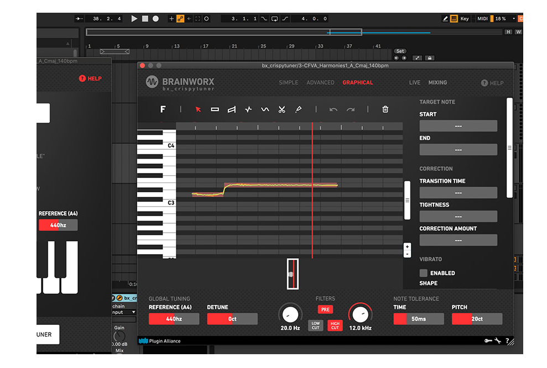The width and height of the screenshot is (547, 368).
Task: Select the GRAPHICAL tab
Action: pyautogui.click(x=358, y=82)
